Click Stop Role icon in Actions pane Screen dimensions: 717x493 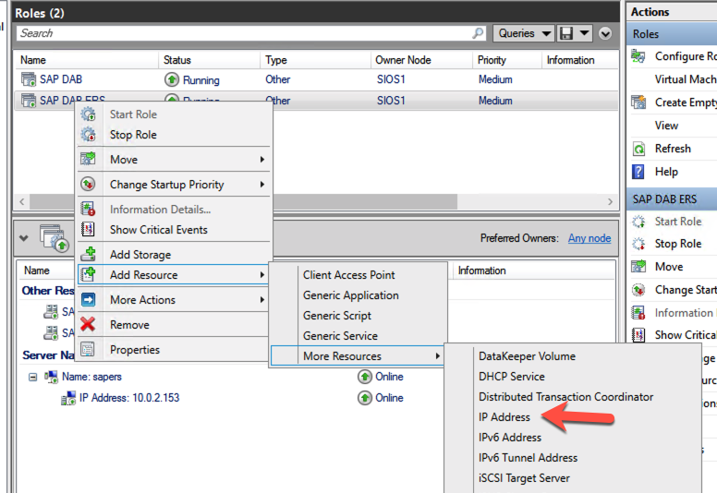coord(638,244)
